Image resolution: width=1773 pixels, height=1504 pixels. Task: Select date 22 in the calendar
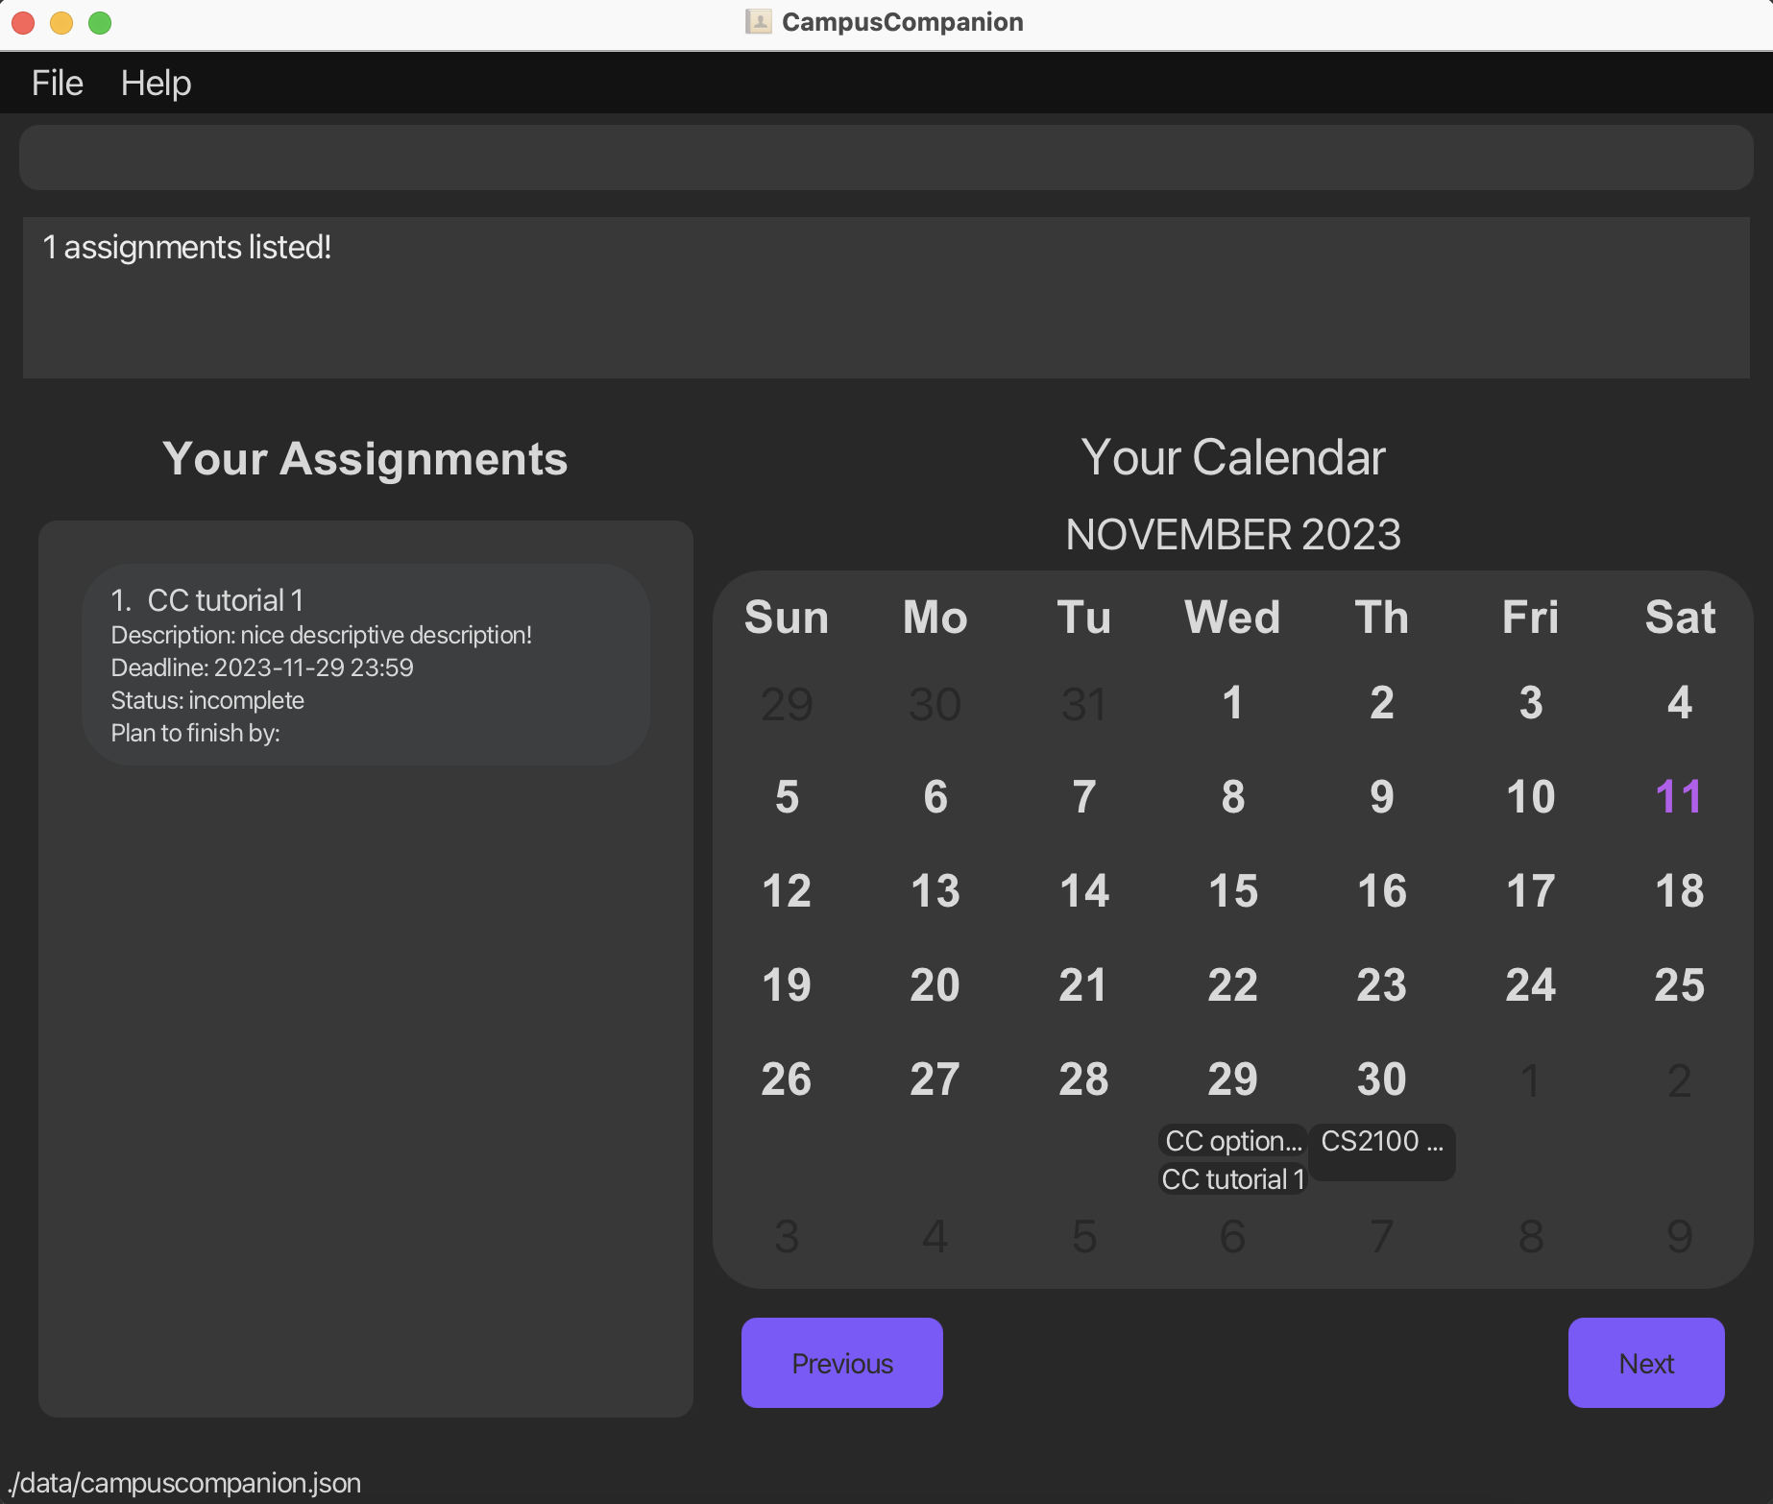[1232, 985]
